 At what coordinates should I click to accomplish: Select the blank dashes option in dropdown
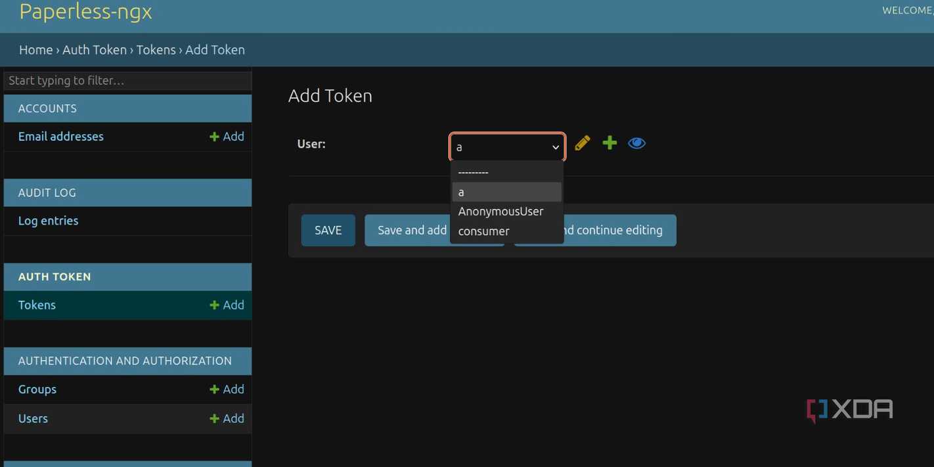coord(506,172)
